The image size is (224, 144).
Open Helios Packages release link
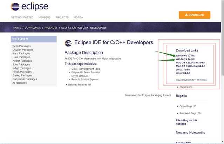pyautogui.click(x=22, y=72)
